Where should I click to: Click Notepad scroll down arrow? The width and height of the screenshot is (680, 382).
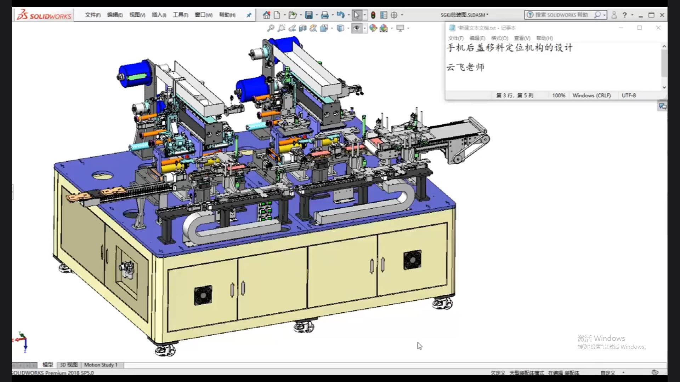[x=664, y=87]
